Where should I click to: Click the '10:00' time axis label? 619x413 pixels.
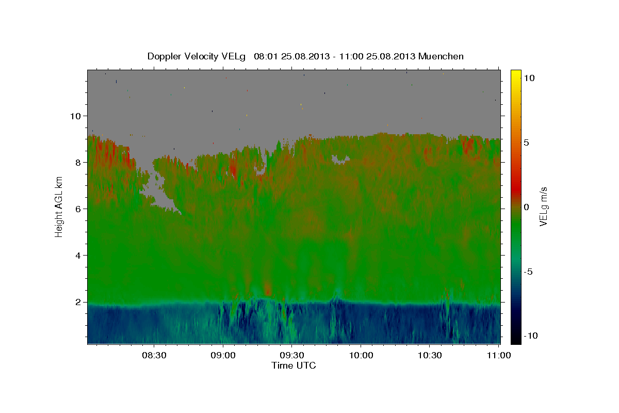(361, 356)
